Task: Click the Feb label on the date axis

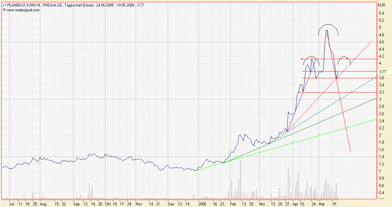Action: pyautogui.click(x=233, y=204)
